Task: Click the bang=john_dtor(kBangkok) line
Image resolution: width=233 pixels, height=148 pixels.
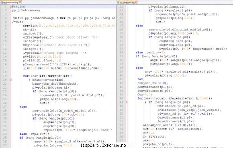Action: pyautogui.click(x=55, y=84)
